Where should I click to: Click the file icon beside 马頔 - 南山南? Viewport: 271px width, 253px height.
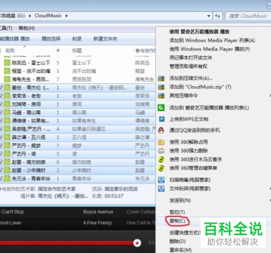pyautogui.click(x=7, y=113)
